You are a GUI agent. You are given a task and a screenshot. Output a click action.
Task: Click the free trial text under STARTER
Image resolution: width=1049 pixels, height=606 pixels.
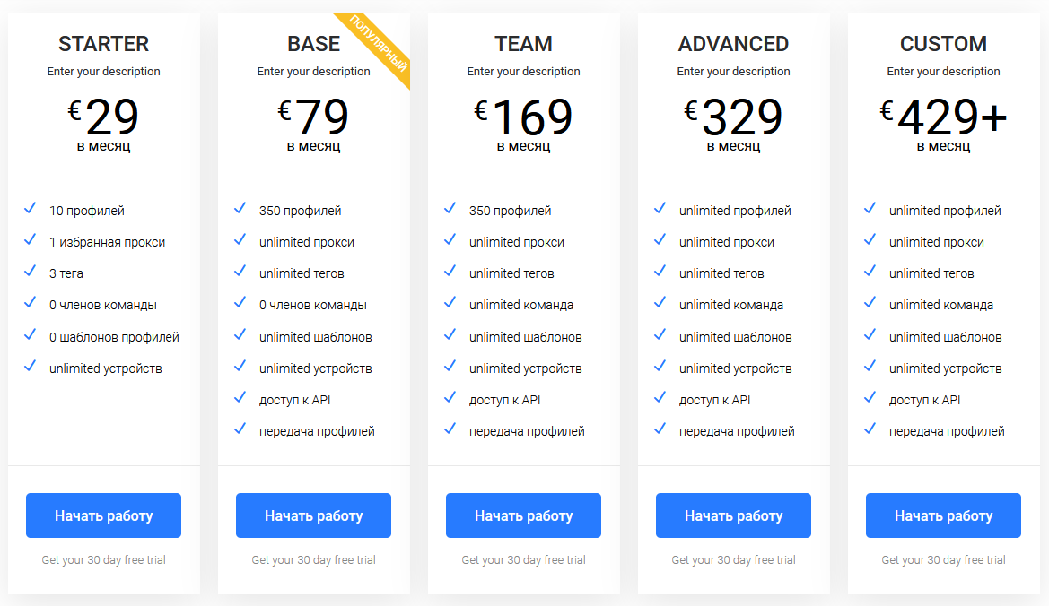[104, 560]
